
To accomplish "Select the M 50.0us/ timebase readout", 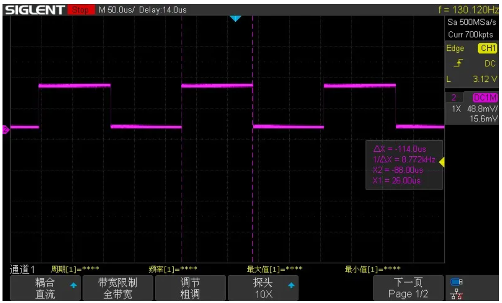I will pos(117,10).
